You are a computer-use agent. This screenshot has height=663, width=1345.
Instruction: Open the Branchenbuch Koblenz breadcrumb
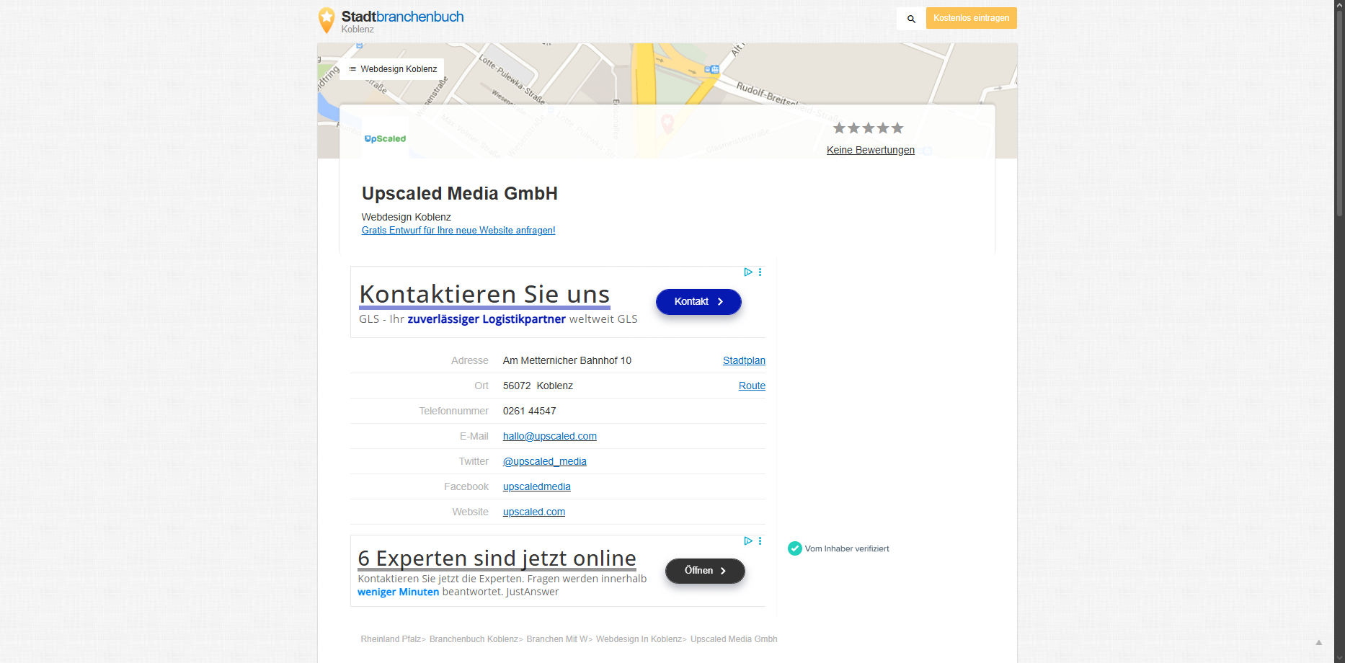tap(474, 639)
